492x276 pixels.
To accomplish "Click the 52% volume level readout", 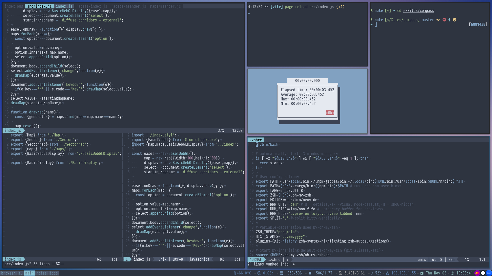I will point(378,273).
